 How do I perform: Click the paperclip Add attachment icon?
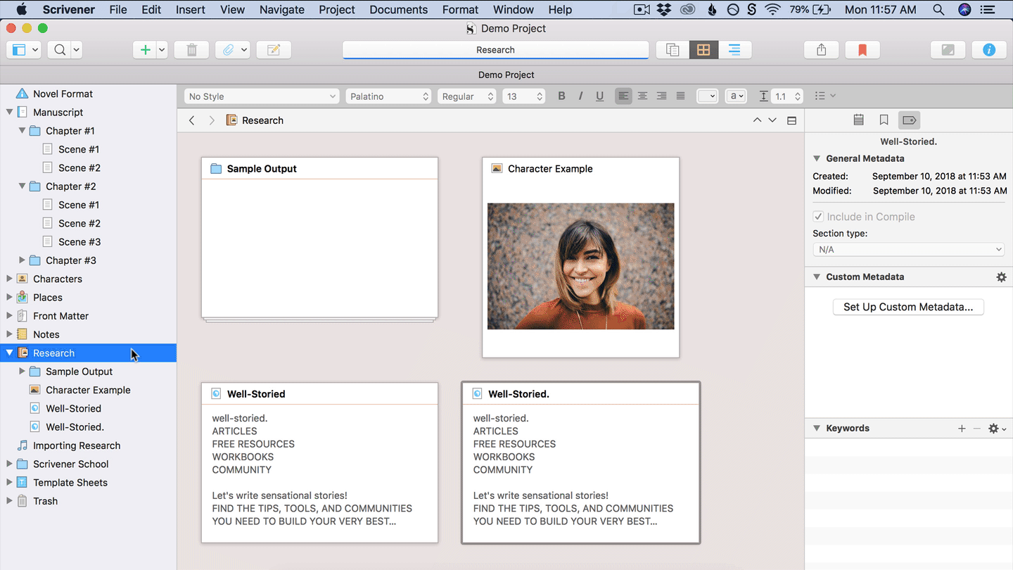[228, 50]
